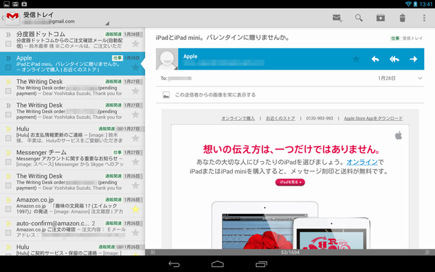435x272 pixels.
Task: Check the box for Amazon.co.jp email
Action: tap(8, 209)
